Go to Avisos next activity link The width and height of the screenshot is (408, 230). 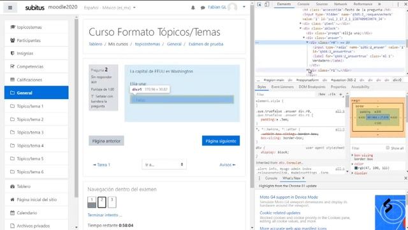[x=228, y=165]
